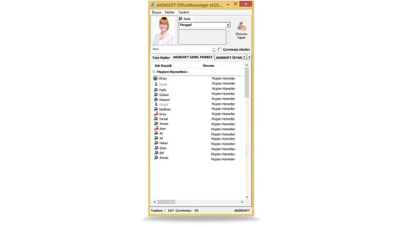Click the offline contact icon next to İsmail
Viewport: 417px width, 227px height.
pyautogui.click(x=156, y=84)
